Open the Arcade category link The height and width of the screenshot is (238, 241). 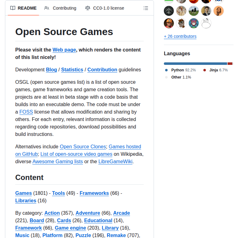tap(122, 213)
